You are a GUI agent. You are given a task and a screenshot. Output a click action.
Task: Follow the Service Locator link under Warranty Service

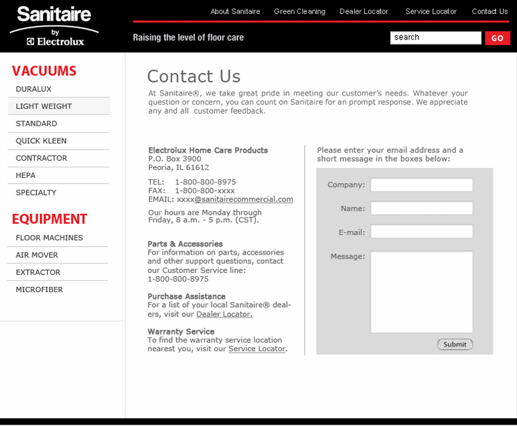257,349
